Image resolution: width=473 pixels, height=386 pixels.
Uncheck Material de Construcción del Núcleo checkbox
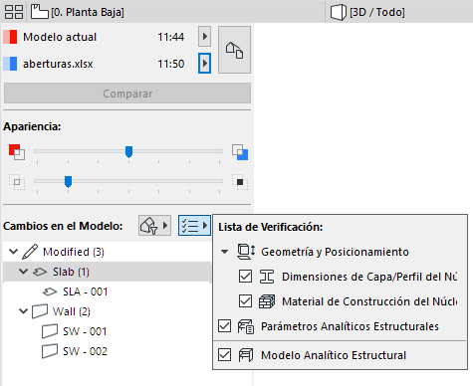coord(245,301)
